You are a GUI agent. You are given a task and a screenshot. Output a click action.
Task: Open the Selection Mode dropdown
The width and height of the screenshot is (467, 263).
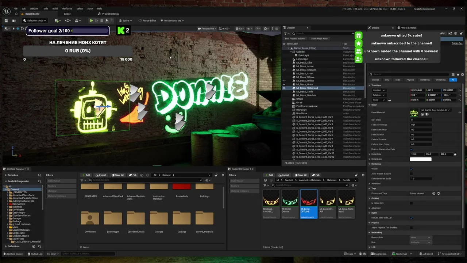point(35,21)
